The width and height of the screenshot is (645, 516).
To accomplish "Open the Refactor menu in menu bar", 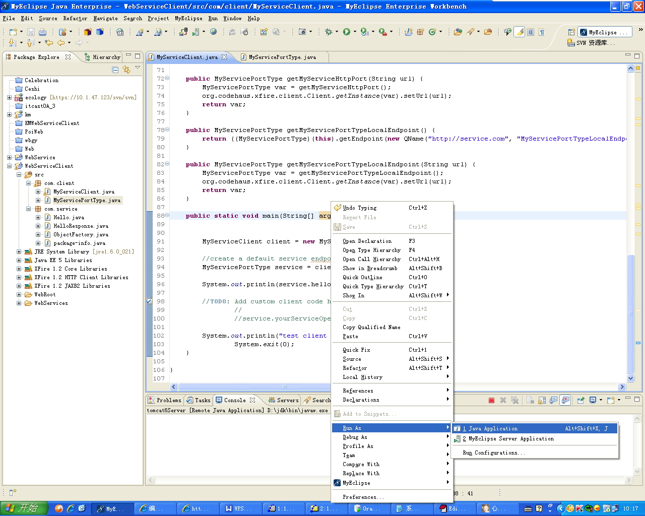I will pos(75,18).
